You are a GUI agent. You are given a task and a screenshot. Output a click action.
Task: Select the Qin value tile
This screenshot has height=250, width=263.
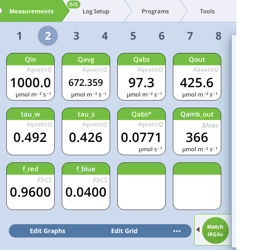30,77
